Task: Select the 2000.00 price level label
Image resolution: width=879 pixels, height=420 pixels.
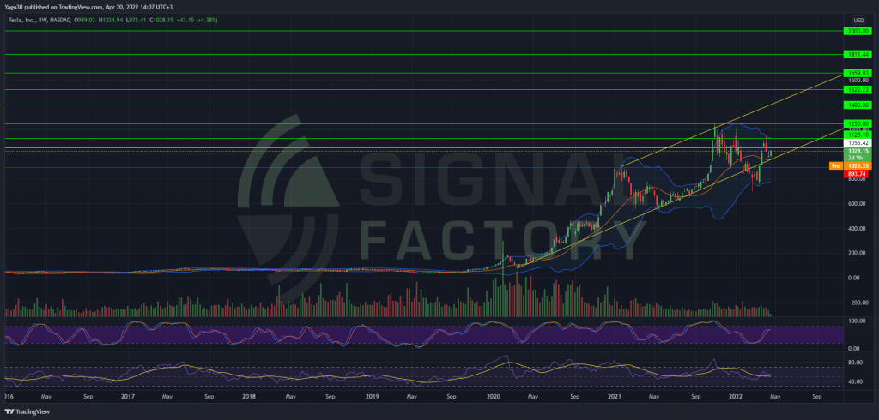Action: coord(858,32)
